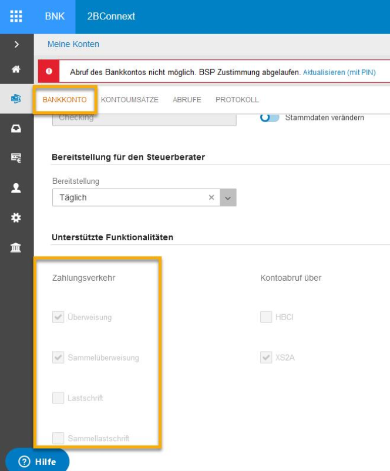Open the Meine Konten breadcrumb link
Screen dimensions: 390x471
(x=73, y=44)
